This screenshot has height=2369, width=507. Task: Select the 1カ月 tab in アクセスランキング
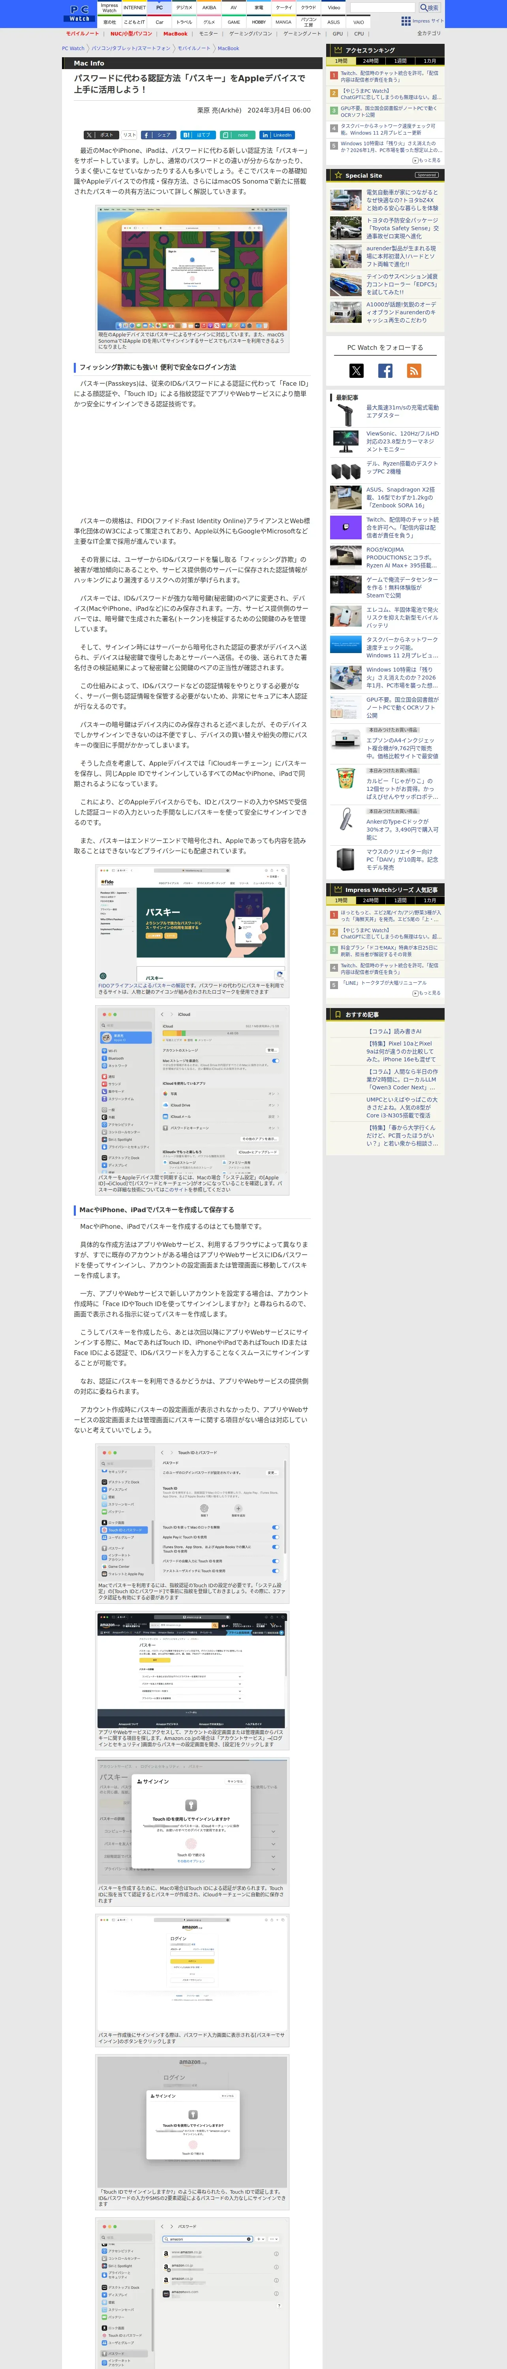430,61
